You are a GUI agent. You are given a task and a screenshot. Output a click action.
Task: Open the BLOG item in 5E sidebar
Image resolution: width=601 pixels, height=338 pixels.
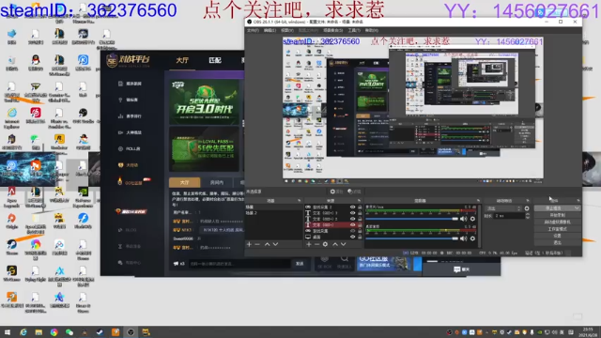coord(128,230)
